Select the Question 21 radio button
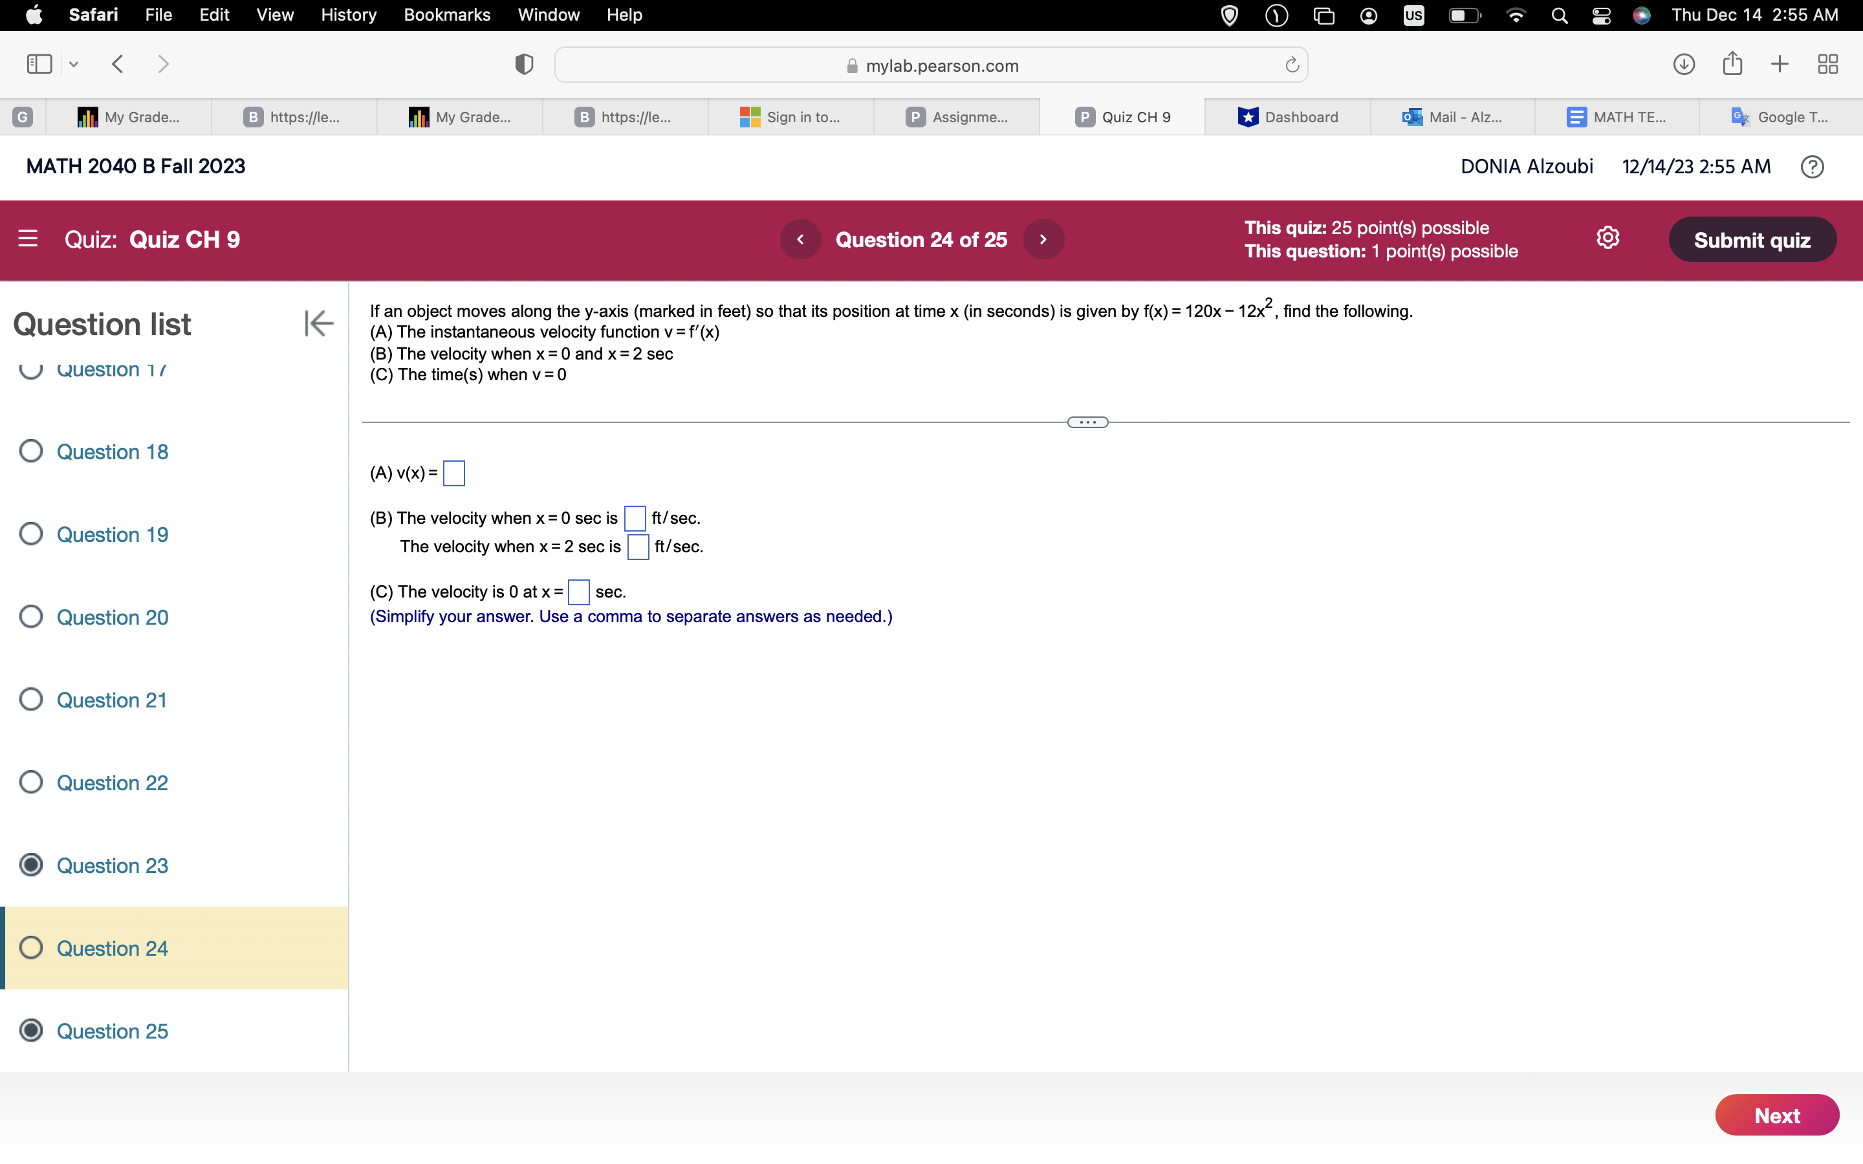The image size is (1863, 1164). 31,699
